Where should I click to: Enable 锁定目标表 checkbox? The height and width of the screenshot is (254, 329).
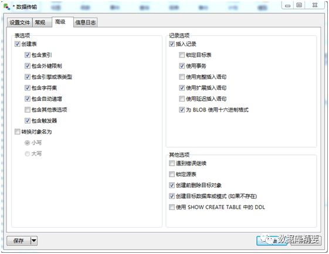click(182, 55)
